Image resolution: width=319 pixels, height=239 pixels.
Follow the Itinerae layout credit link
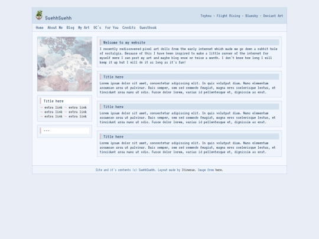[188, 170]
